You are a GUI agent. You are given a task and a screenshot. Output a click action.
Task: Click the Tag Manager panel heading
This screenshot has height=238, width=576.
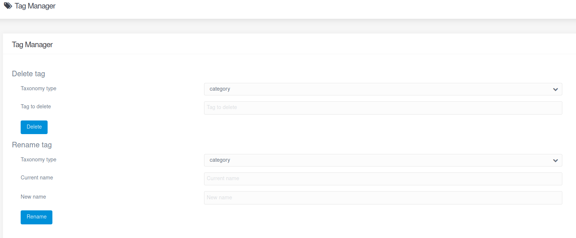[32, 45]
